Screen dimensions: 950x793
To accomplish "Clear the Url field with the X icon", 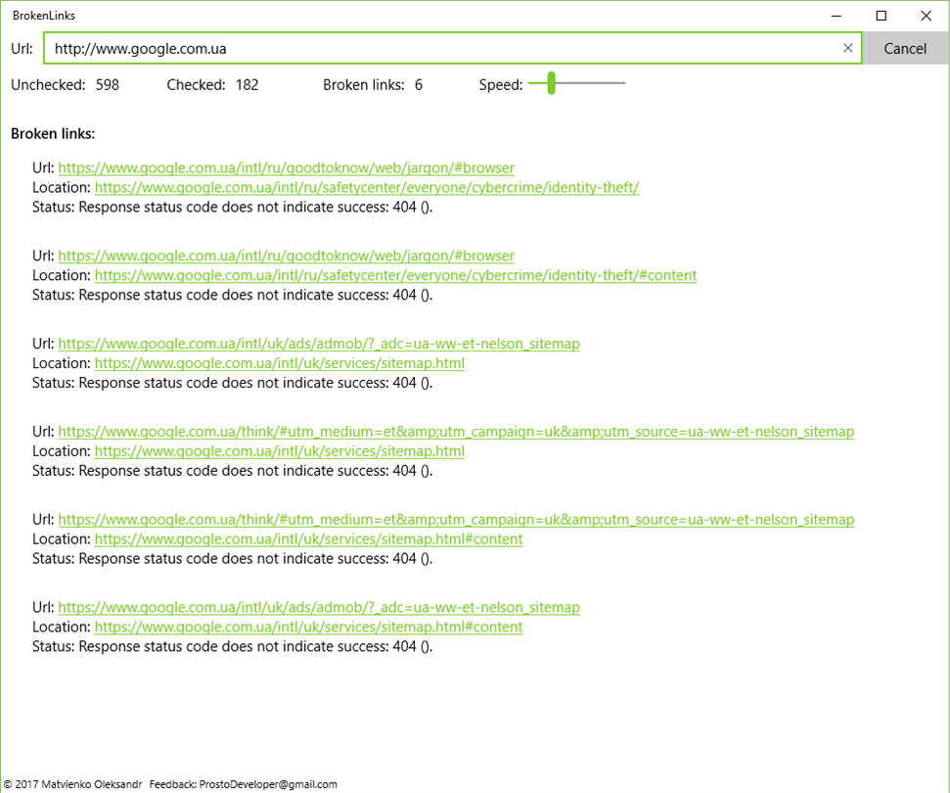I will click(x=847, y=49).
